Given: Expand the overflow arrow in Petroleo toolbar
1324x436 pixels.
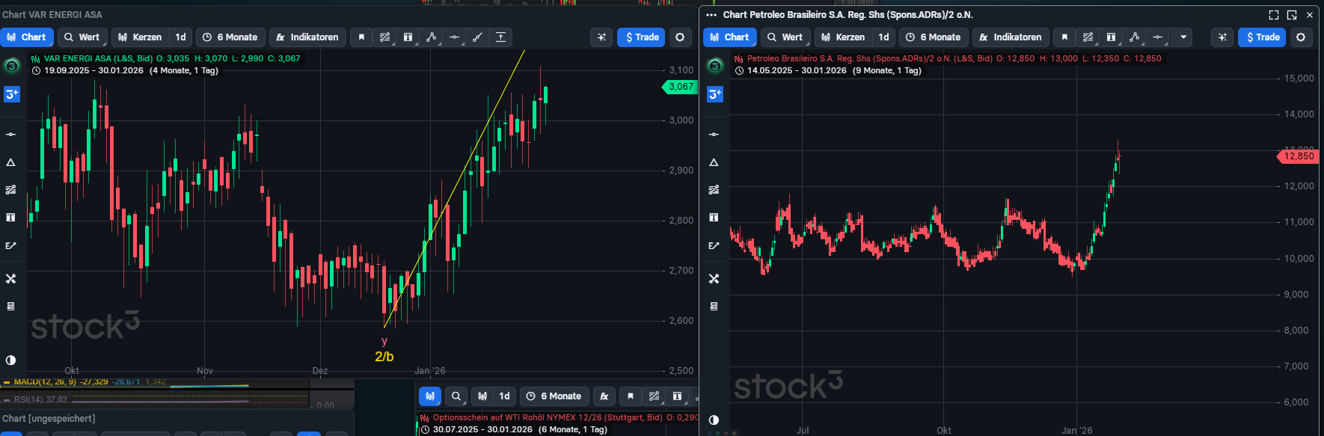Looking at the screenshot, I should 1183,37.
